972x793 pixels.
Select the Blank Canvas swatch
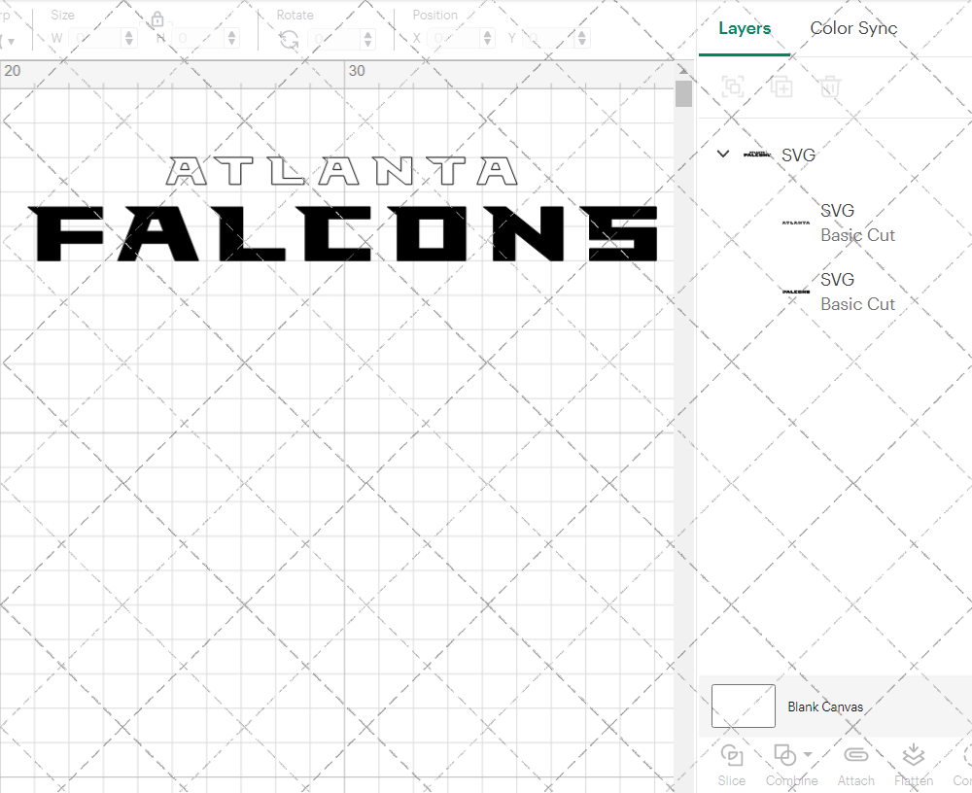point(744,707)
